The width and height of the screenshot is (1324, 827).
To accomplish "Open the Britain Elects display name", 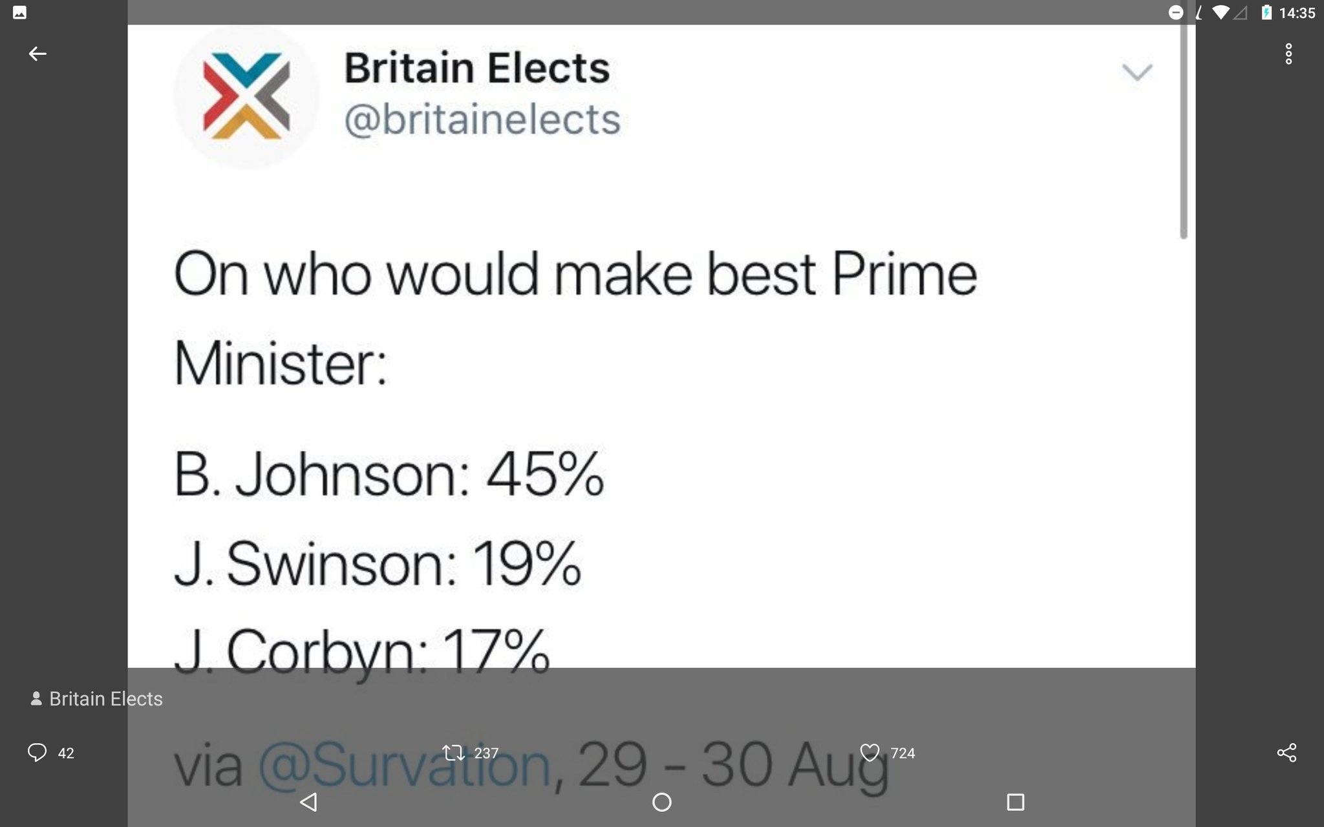I will click(x=476, y=68).
